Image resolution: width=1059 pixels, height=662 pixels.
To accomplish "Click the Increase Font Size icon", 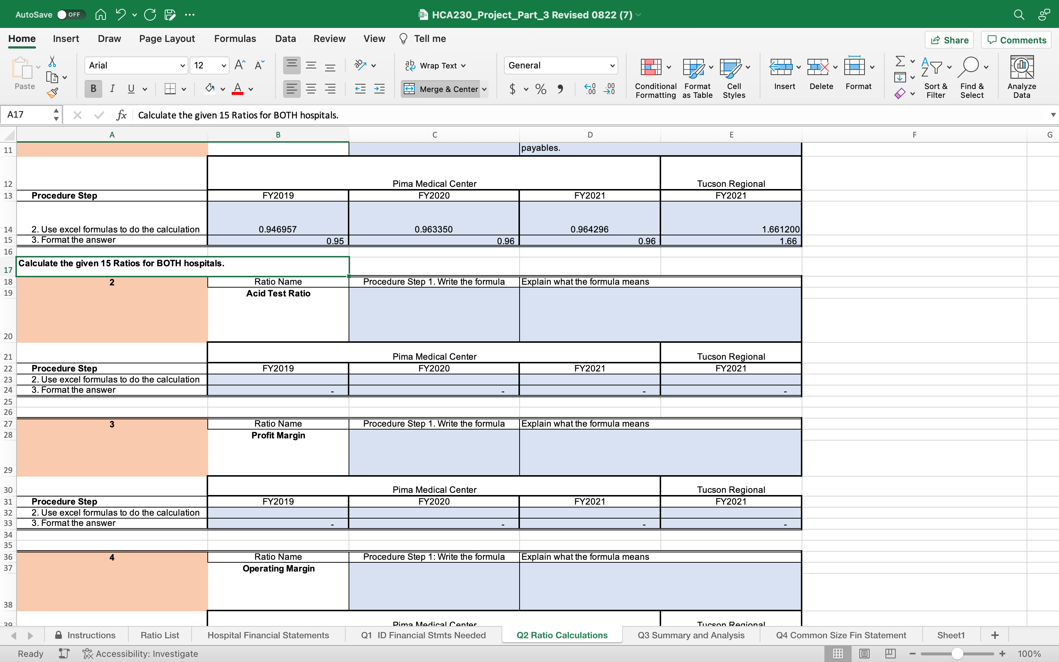I will (240, 65).
